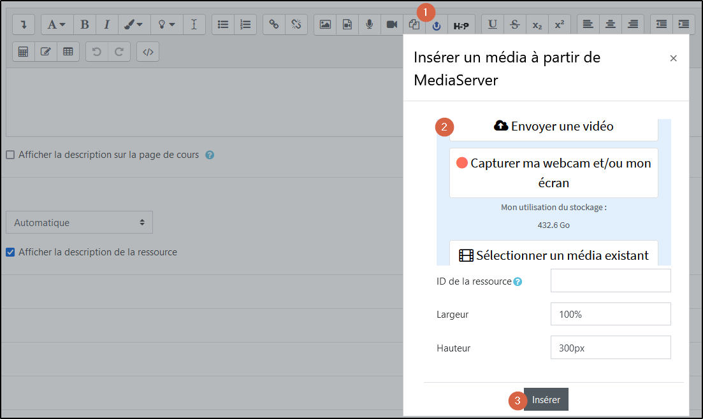Click the 'ID de la ressource' input field

coord(610,280)
